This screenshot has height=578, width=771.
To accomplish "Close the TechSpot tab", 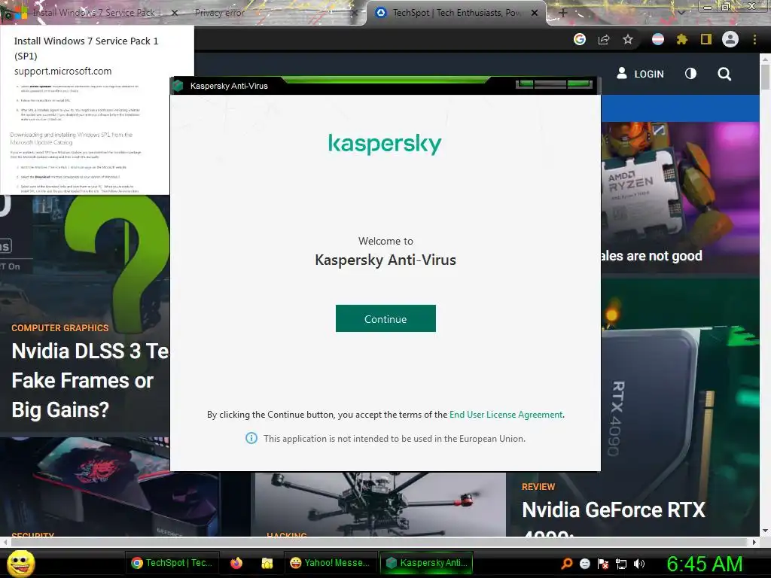I will (x=535, y=13).
